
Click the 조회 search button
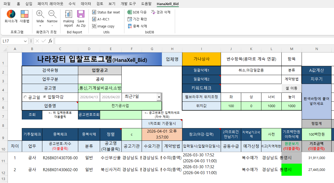(32, 114)
